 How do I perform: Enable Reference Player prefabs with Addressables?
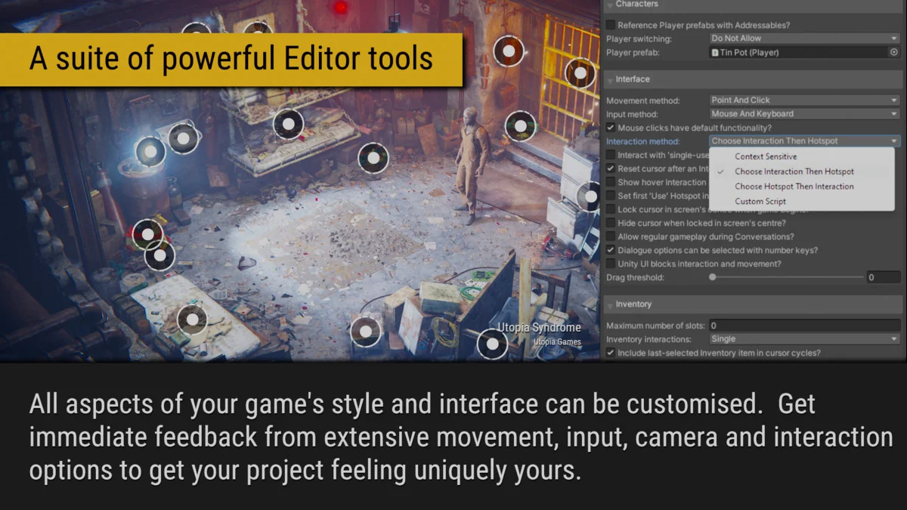point(611,23)
